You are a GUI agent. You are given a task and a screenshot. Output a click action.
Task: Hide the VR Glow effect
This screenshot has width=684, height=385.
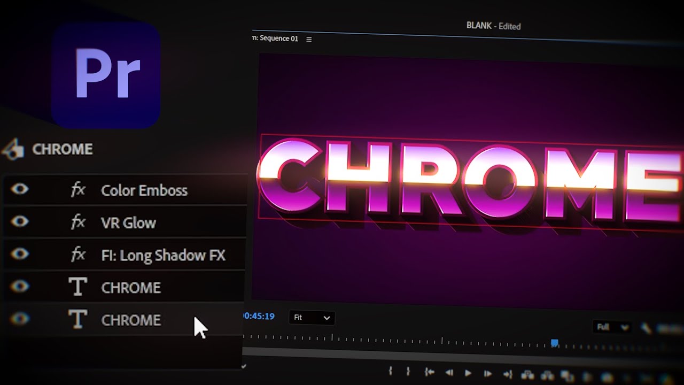pos(20,222)
